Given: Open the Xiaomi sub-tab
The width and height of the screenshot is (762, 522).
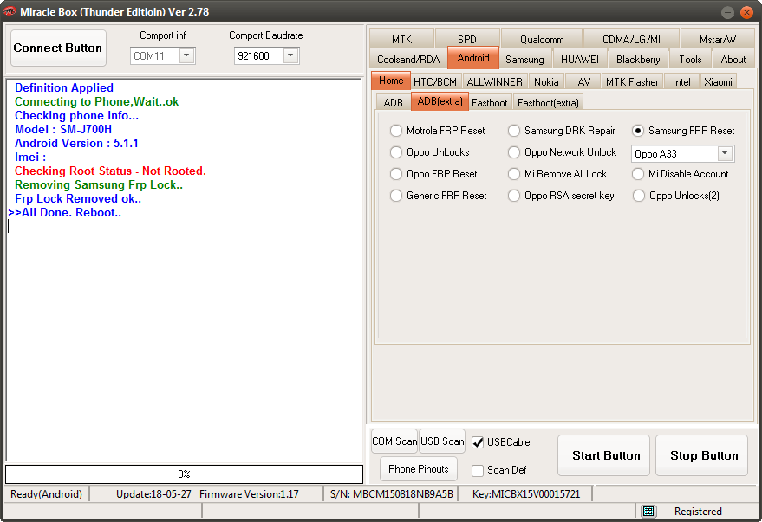Looking at the screenshot, I should pos(718,81).
